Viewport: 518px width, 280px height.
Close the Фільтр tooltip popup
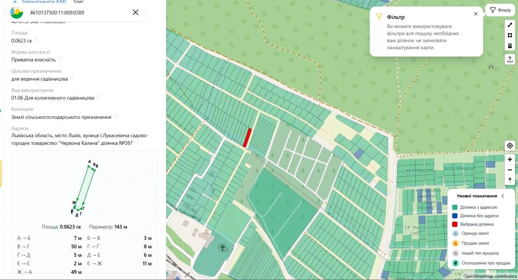476,14
